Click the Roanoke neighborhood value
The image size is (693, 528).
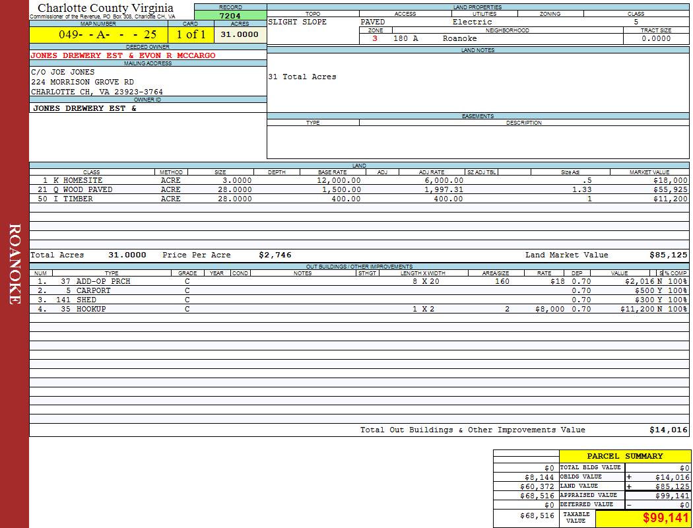(459, 39)
